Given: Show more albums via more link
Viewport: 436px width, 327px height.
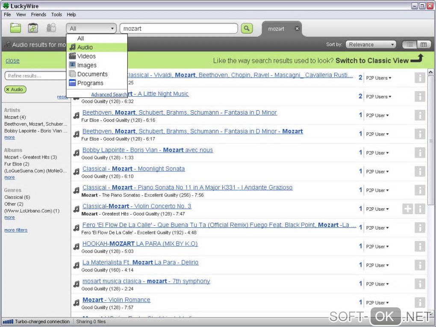Looking at the screenshot, I should [x=9, y=177].
